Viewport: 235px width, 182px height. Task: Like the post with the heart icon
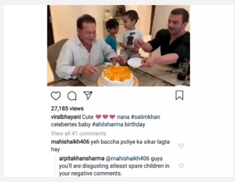(56, 96)
